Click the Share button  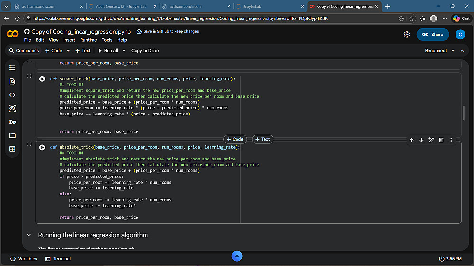click(x=432, y=35)
